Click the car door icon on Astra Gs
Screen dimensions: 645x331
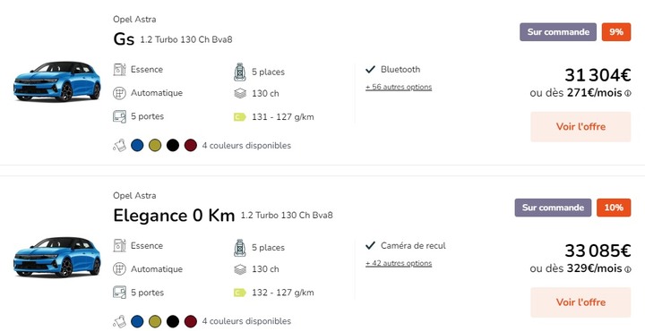click(119, 116)
